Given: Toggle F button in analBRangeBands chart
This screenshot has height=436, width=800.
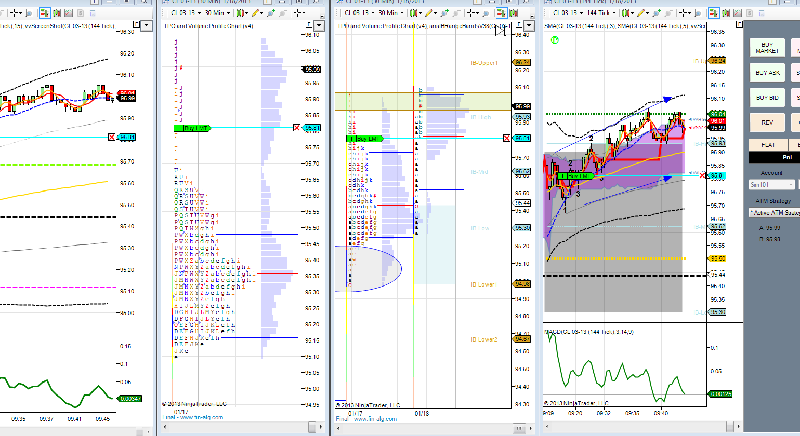Looking at the screenshot, I should point(519,24).
